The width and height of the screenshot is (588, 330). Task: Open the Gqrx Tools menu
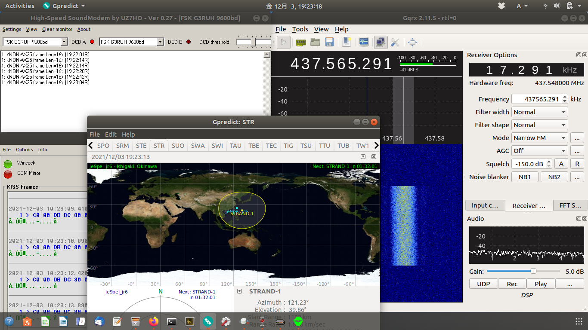(x=300, y=29)
